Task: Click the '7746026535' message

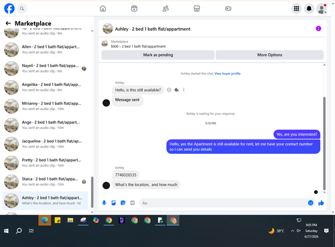Action: tap(125, 175)
